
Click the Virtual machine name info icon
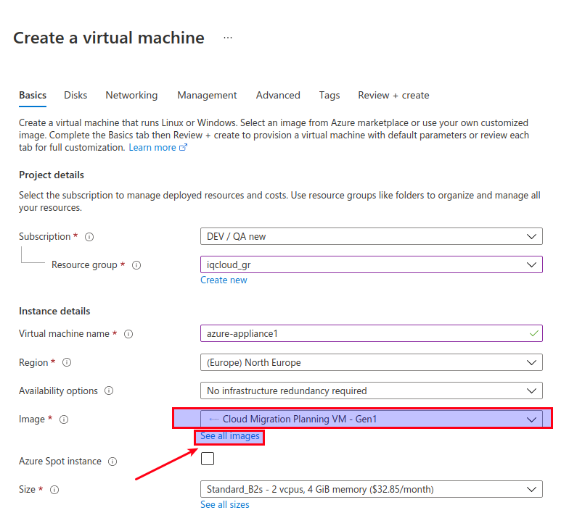128,334
